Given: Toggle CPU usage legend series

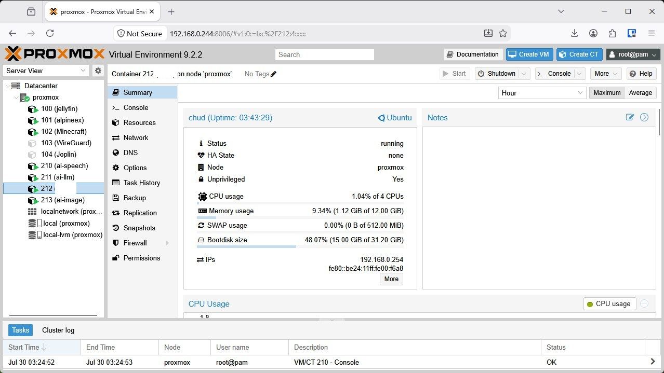Looking at the screenshot, I should (x=610, y=304).
